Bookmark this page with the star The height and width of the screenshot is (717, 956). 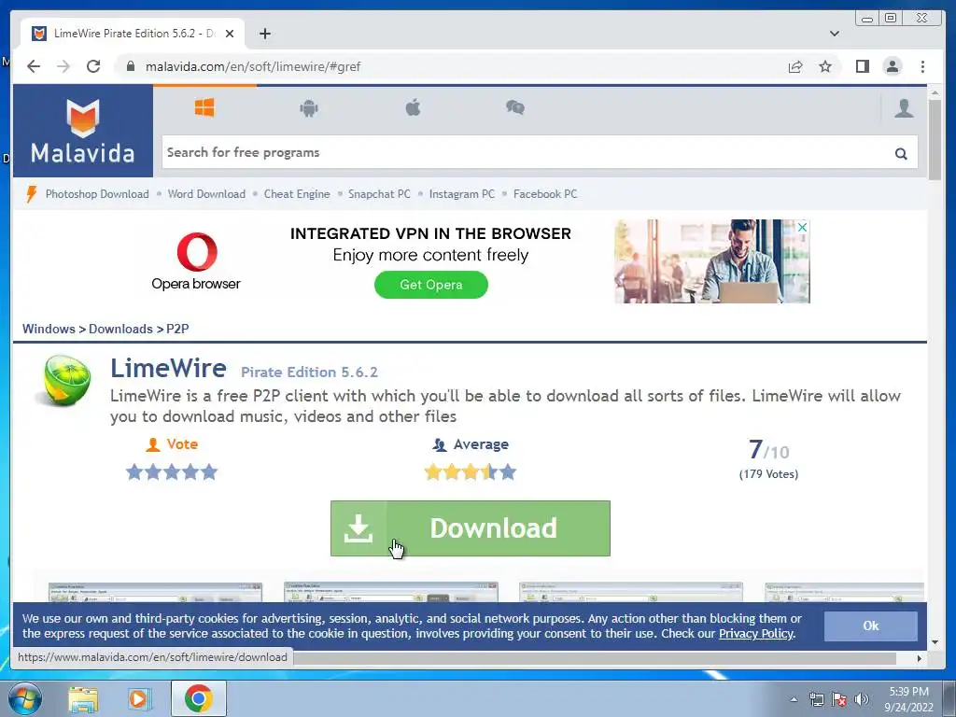[825, 66]
